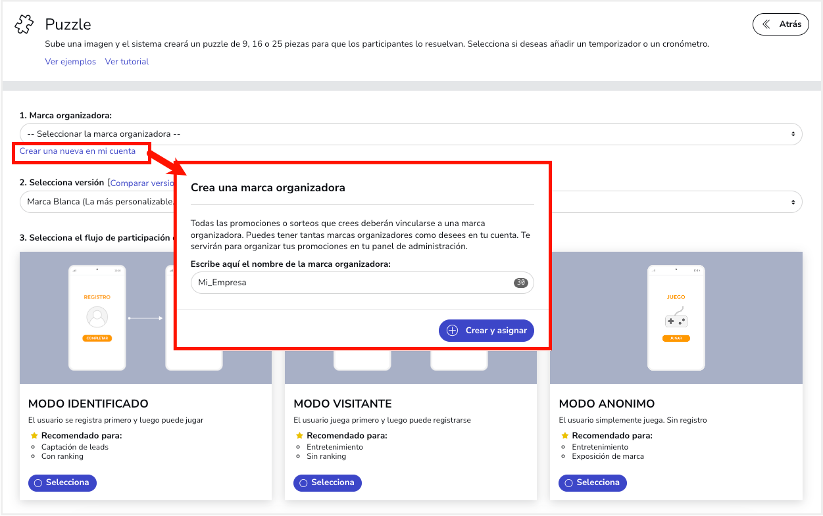The height and width of the screenshot is (516, 823).
Task: Click the star next to MODO VISITANTE recommendation
Action: 299,436
